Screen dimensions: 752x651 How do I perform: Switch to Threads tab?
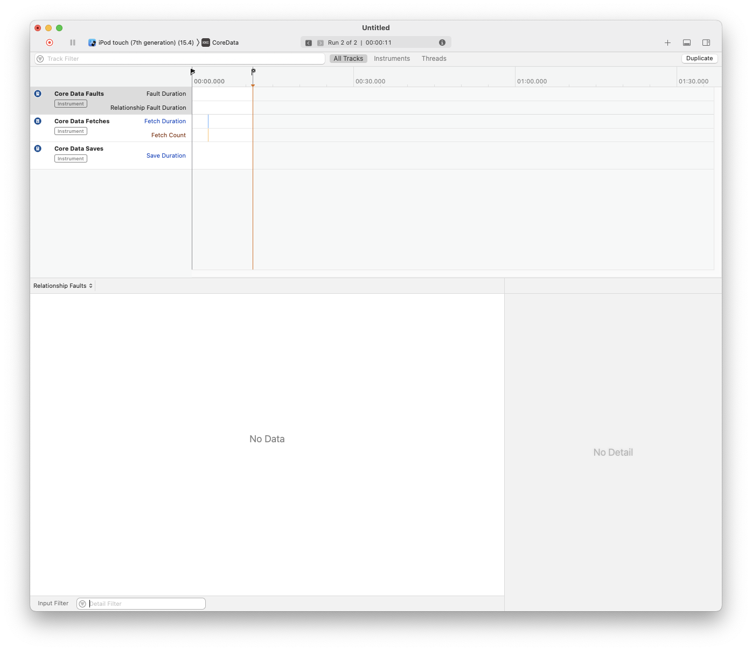pos(434,59)
